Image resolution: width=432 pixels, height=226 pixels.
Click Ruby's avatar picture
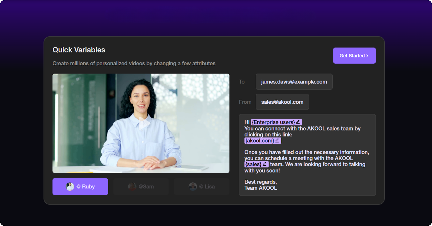70,187
